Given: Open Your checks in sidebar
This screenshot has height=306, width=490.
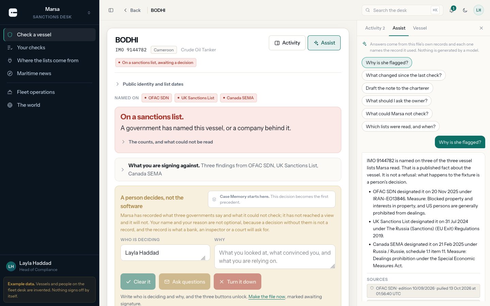Looking at the screenshot, I should click(50, 48).
